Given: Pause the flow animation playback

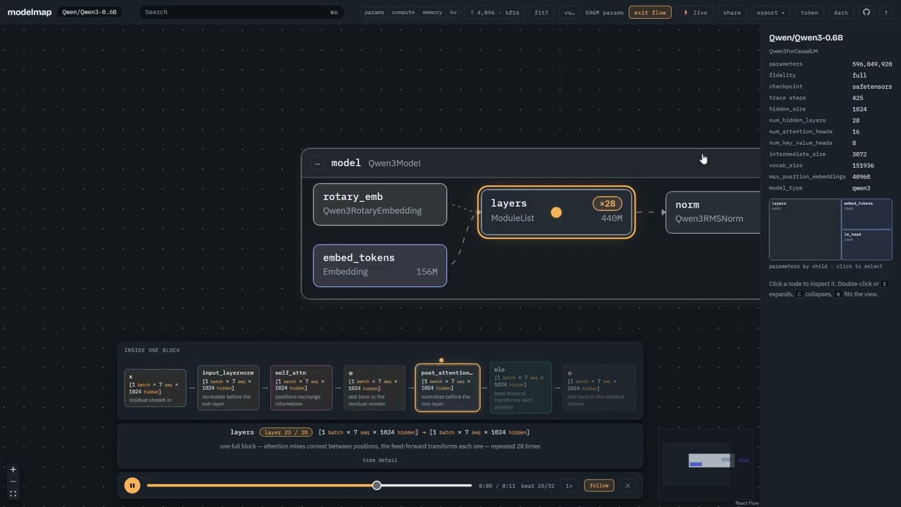Looking at the screenshot, I should [x=132, y=485].
